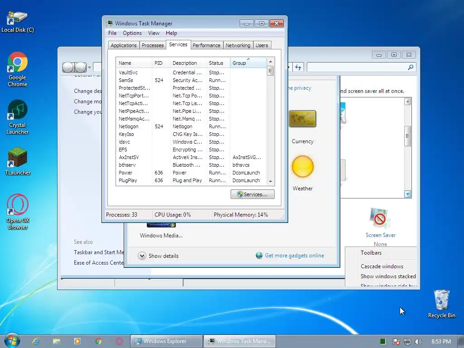This screenshot has width=464, height=348.
Task: Click the Get more gadgets globe icon
Action: pyautogui.click(x=259, y=256)
